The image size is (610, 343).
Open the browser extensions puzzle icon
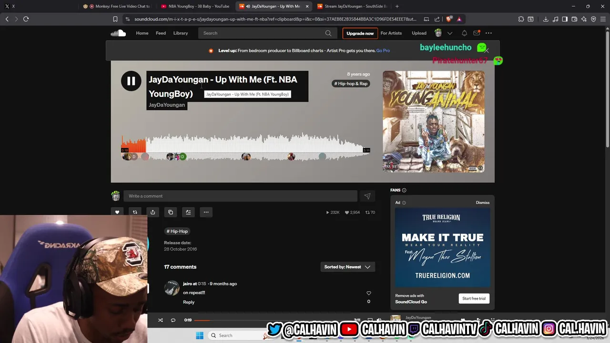tap(521, 19)
